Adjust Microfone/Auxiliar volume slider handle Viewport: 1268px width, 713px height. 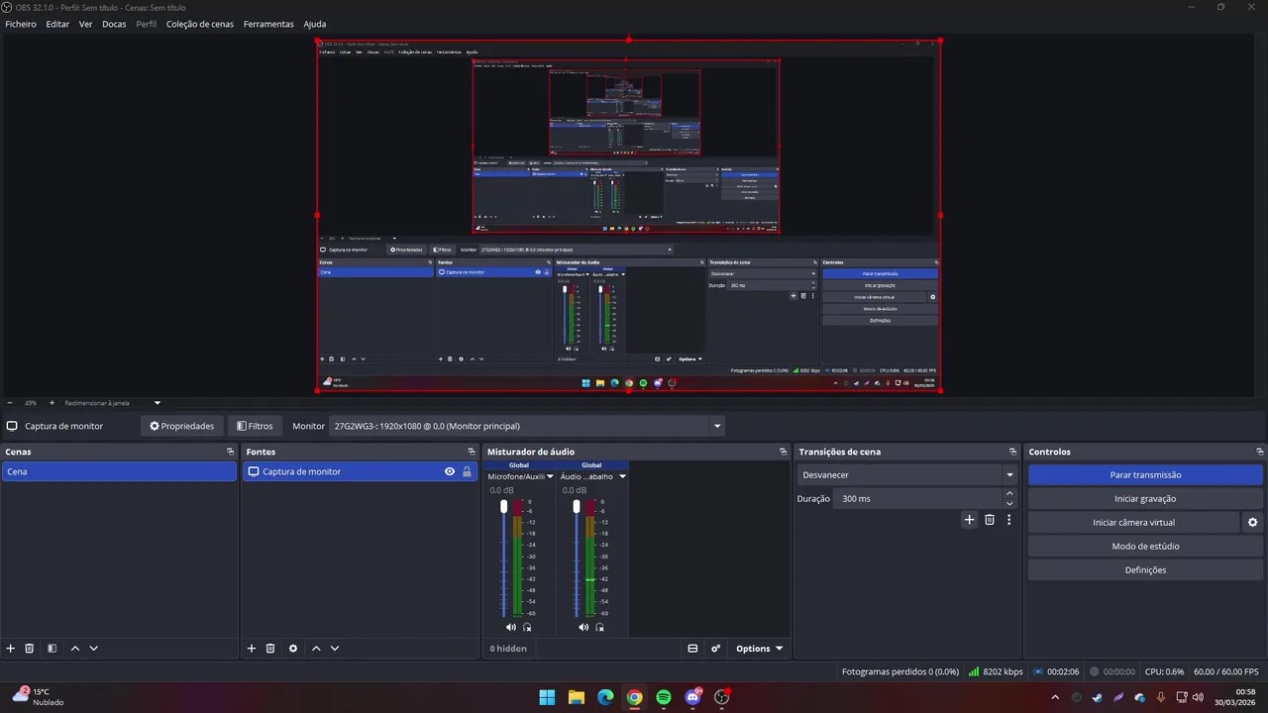tap(503, 506)
